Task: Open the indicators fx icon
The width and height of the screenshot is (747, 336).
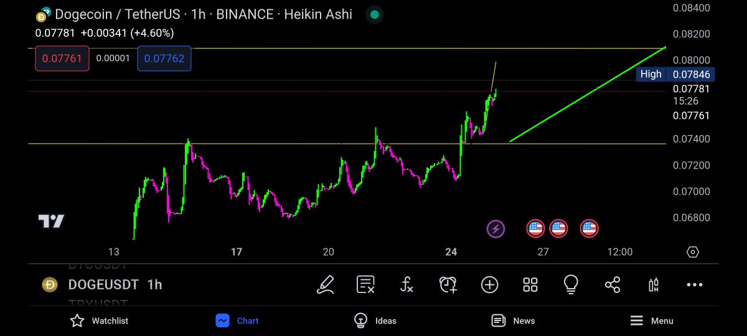Action: pos(406,284)
